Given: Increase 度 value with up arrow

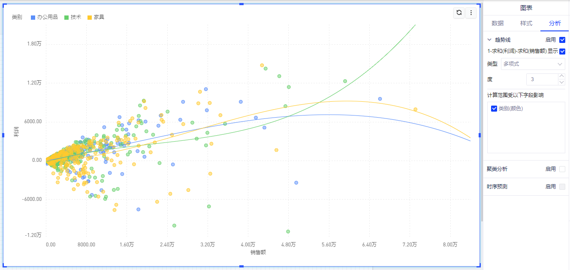Looking at the screenshot, I should (x=561, y=76).
